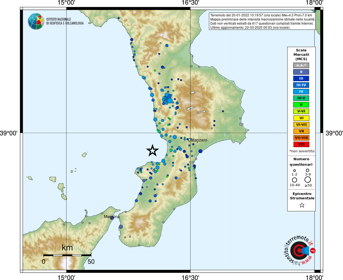The image size is (343, 280).
Task: Click the Terremoto del 20-01-2022 info line
Action: point(261,15)
